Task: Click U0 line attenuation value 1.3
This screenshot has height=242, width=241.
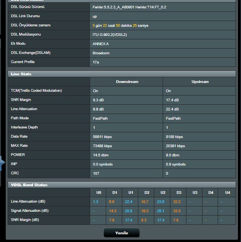Action: [x=95, y=202]
